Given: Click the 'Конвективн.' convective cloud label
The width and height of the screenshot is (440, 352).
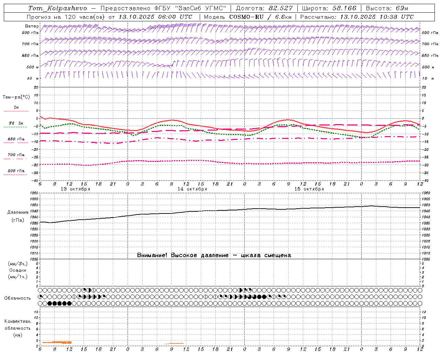Looking at the screenshot, I should [18, 321].
